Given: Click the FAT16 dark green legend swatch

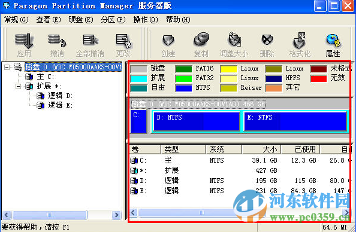Looking at the screenshot, I should [183, 69].
